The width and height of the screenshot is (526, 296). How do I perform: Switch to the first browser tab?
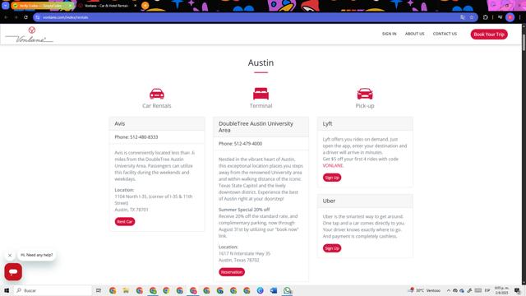tap(43, 6)
